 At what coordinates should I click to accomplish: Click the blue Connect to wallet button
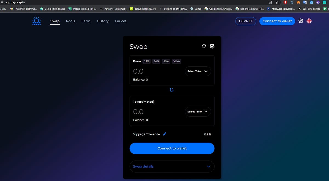click(x=172, y=148)
